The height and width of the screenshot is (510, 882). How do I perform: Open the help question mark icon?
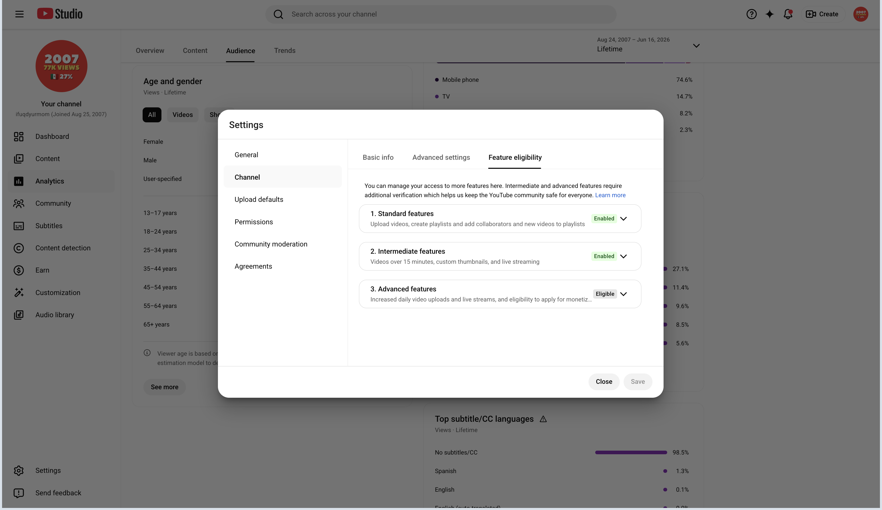pyautogui.click(x=752, y=14)
